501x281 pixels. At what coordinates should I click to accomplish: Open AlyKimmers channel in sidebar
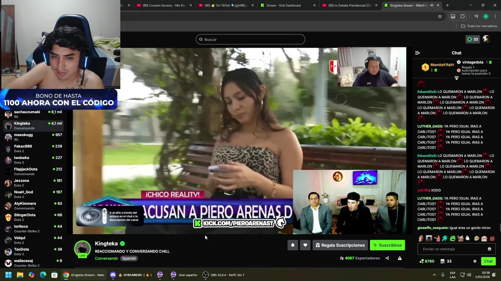point(33,206)
